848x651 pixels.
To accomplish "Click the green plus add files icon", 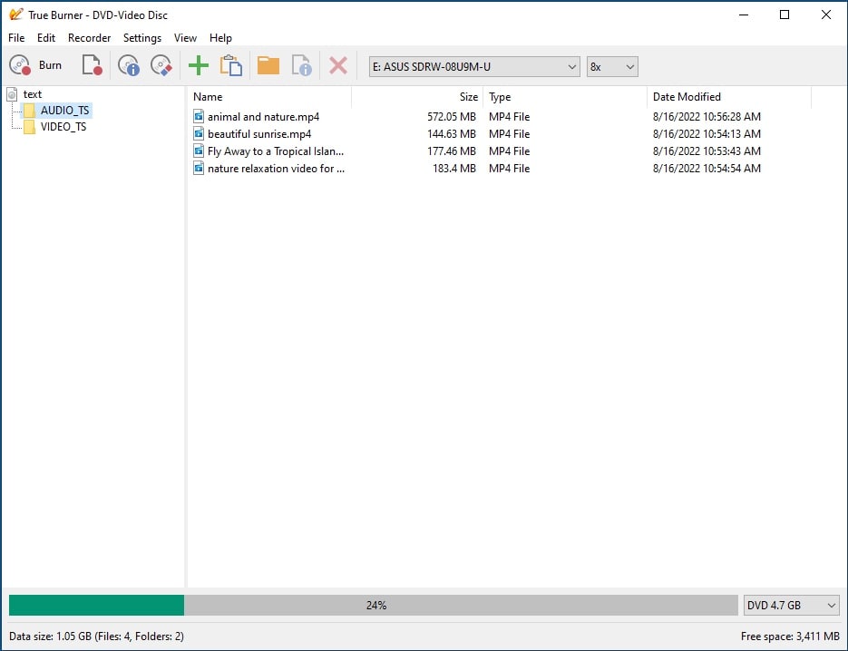I will (198, 65).
